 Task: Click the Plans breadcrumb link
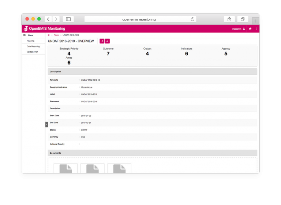[56, 35]
